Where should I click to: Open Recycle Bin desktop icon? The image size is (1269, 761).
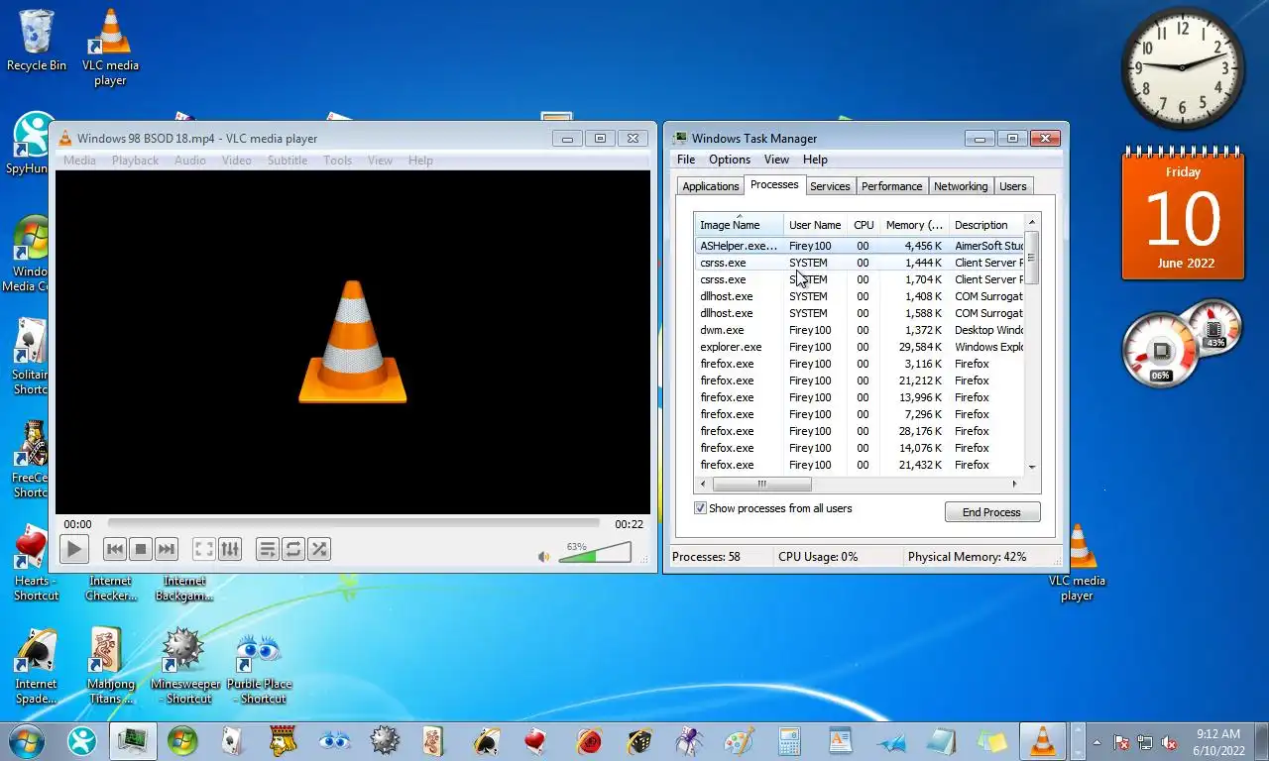coord(37,41)
